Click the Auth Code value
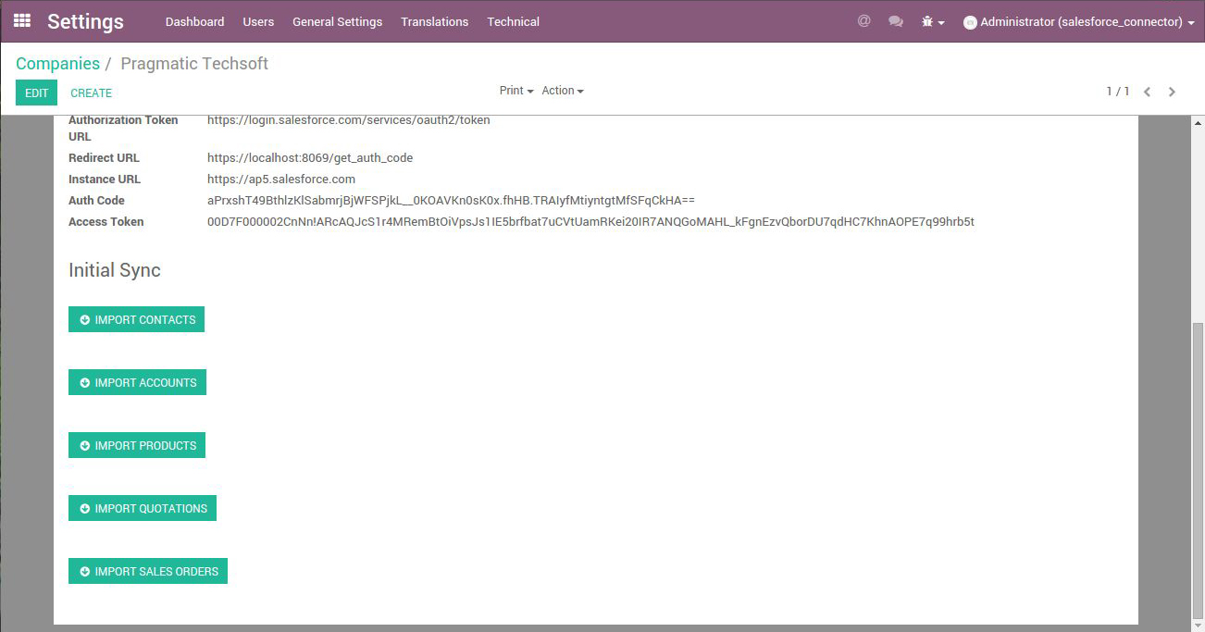Viewport: 1205px width, 632px height. (451, 201)
